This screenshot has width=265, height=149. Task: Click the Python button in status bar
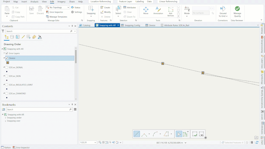click(x=6, y=147)
